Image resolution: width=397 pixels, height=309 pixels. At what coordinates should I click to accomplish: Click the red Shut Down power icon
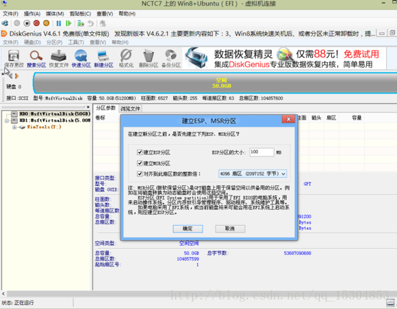36,23
